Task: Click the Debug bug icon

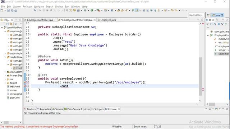Action: click(x=85, y=10)
